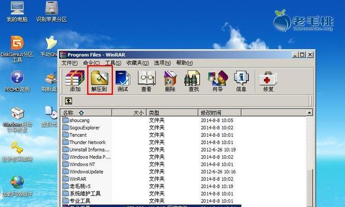Click the 修复 (Repair) first-aid icon
Viewport: 345px width, 207px height.
coord(268,81)
